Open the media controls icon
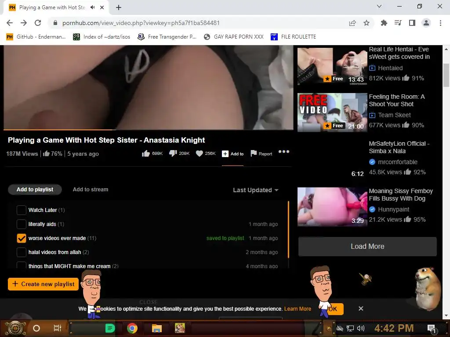 (398, 23)
